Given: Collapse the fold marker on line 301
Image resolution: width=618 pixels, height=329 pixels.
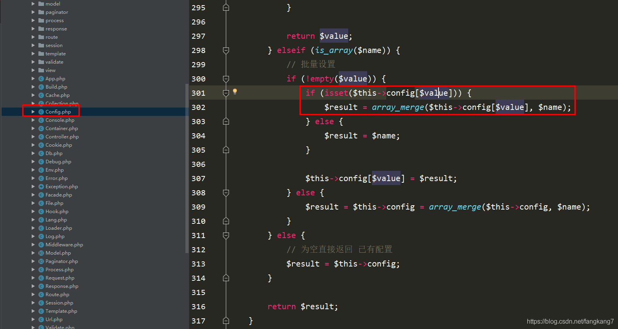Looking at the screenshot, I should pos(226,93).
